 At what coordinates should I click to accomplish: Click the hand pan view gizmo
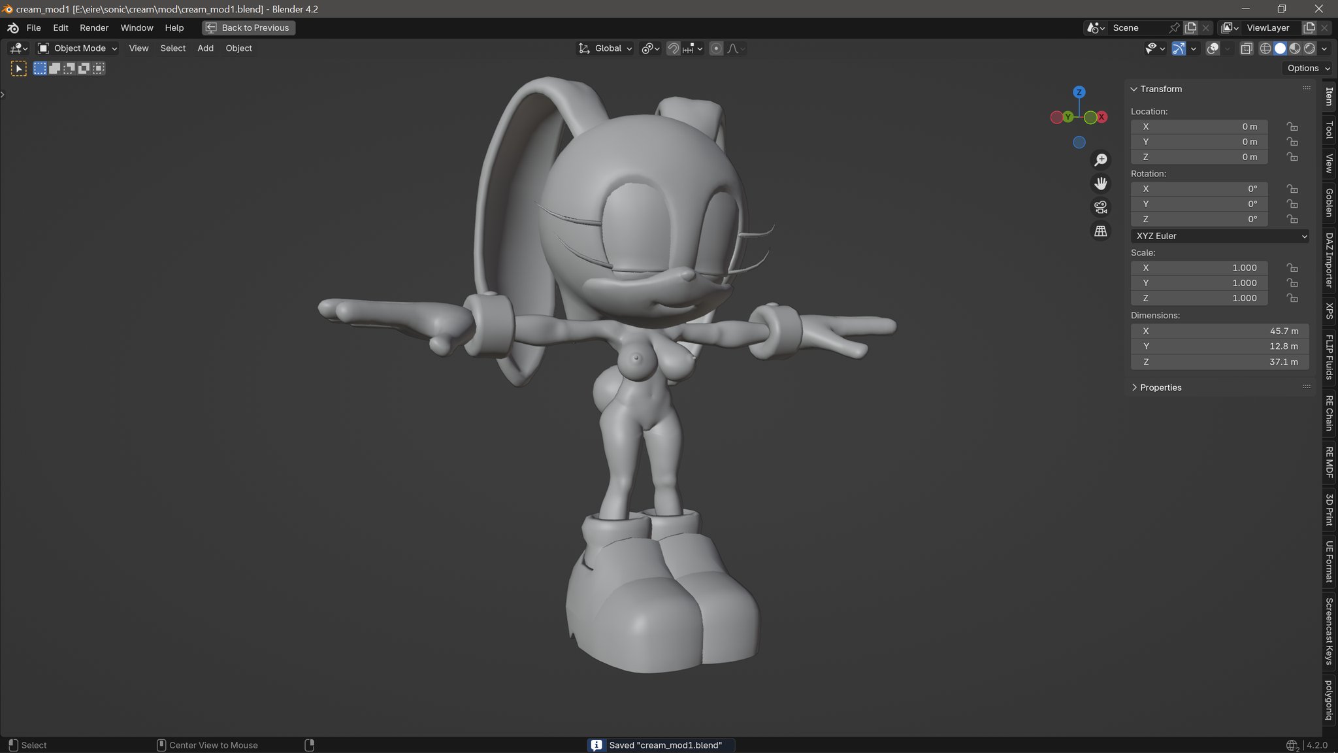pos(1101,184)
